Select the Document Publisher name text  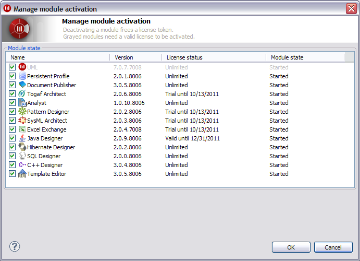click(52, 85)
